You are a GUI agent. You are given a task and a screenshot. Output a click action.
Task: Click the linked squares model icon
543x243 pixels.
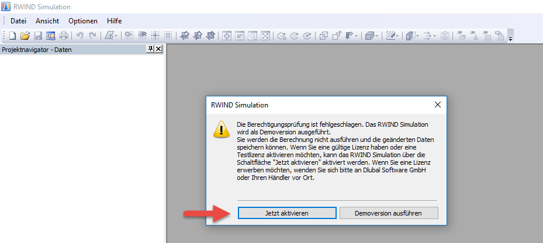point(336,35)
